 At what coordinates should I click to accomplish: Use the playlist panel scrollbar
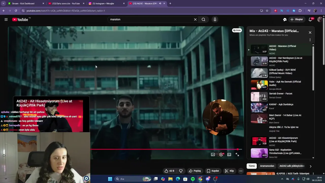click(313, 68)
